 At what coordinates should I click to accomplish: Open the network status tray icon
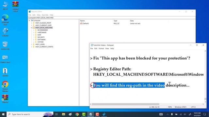pyautogui.click(x=181, y=114)
